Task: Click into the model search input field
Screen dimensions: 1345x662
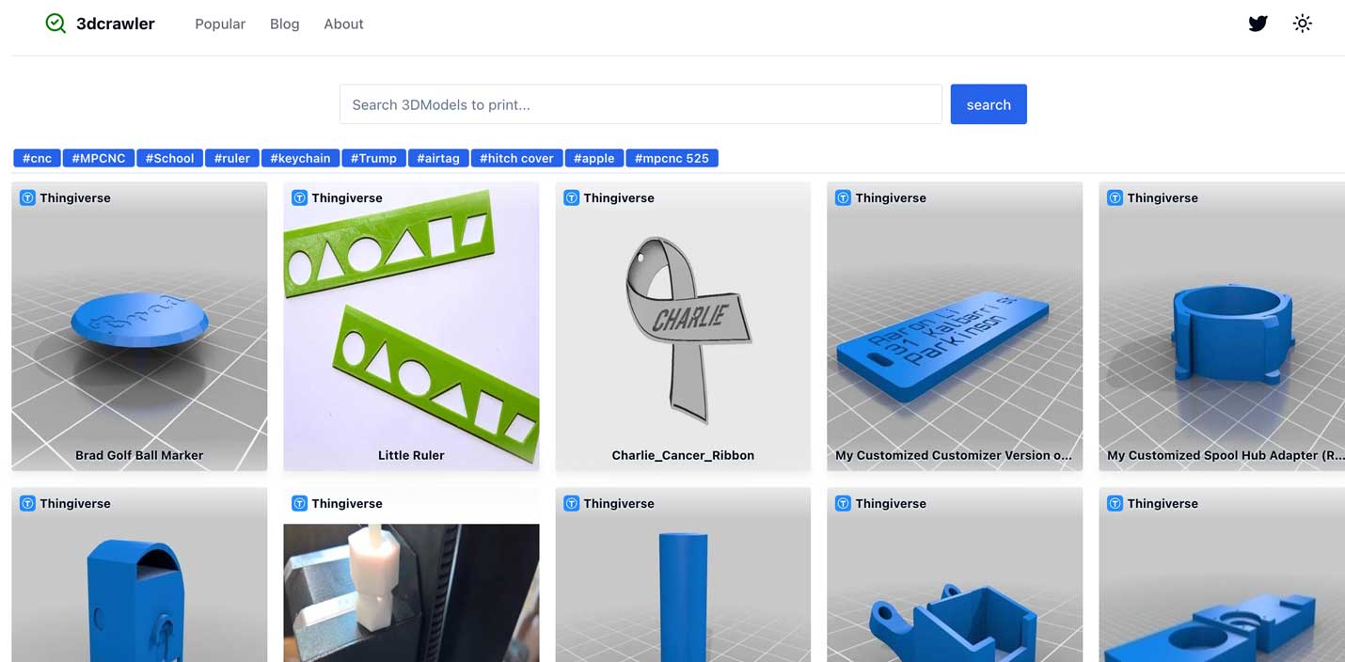Action: coord(640,103)
